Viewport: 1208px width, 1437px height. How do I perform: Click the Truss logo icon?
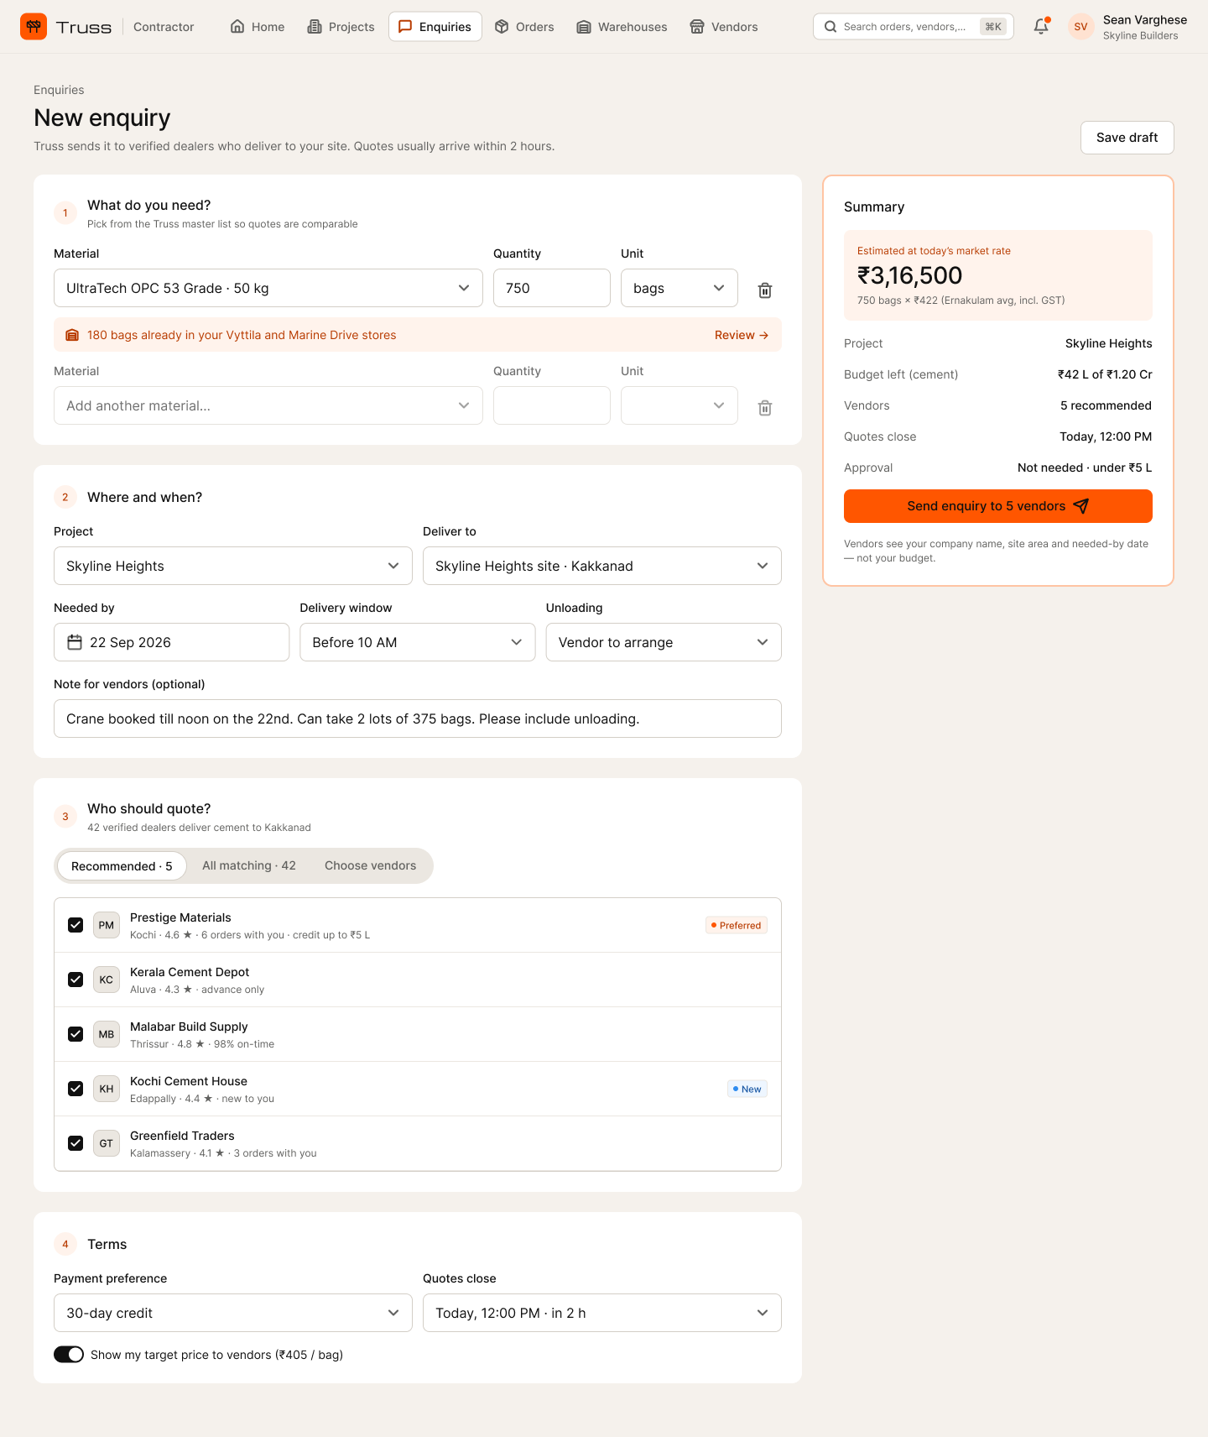coord(34,27)
